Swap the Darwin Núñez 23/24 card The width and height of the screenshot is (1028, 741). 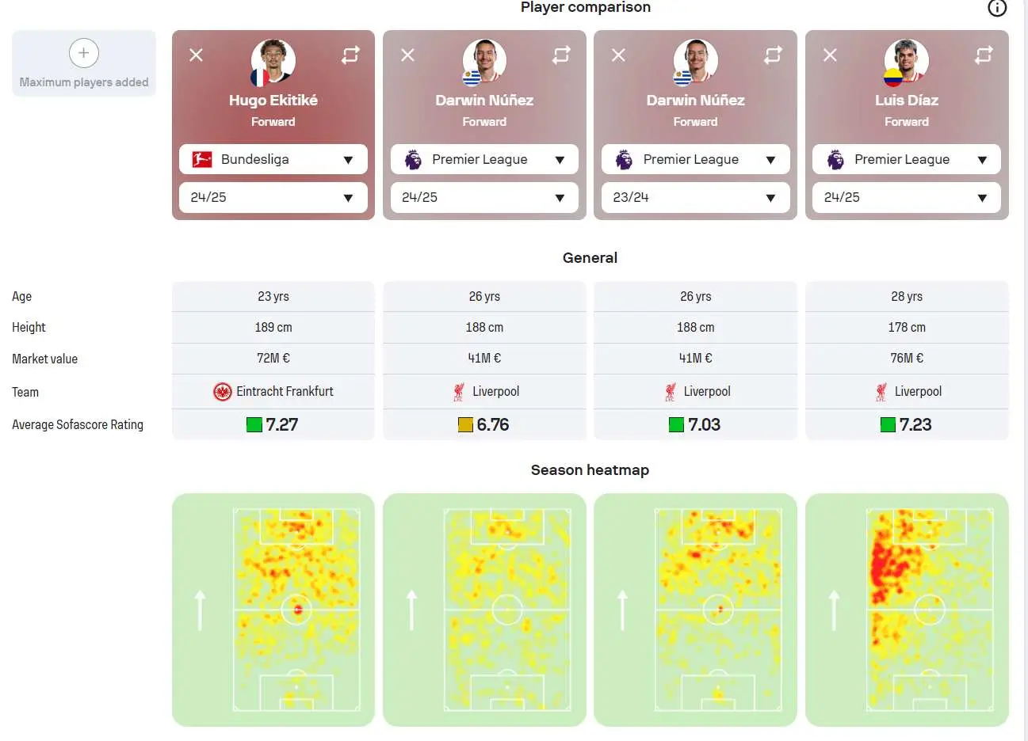[x=773, y=55]
